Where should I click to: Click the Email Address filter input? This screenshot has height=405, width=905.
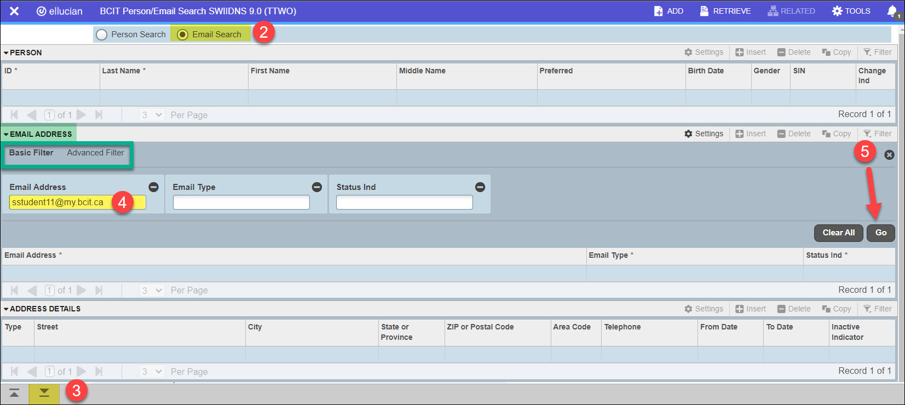click(77, 202)
